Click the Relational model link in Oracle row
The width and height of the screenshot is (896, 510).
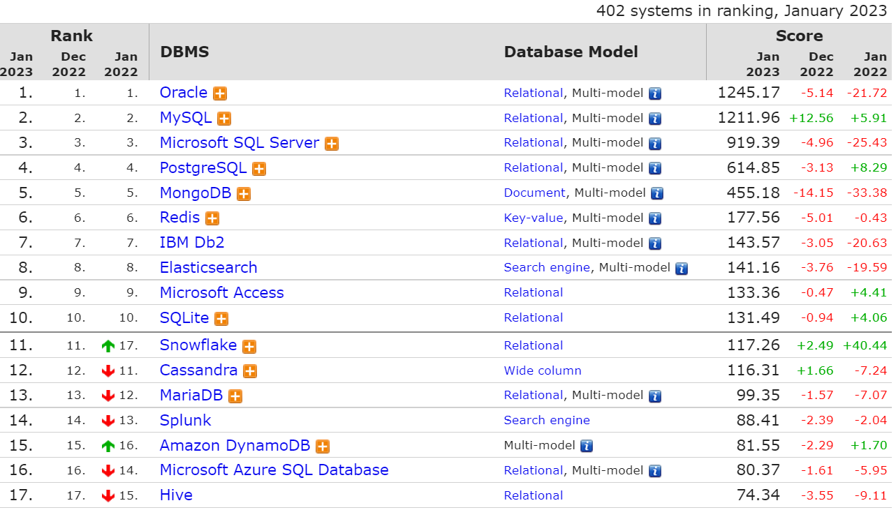pos(534,93)
